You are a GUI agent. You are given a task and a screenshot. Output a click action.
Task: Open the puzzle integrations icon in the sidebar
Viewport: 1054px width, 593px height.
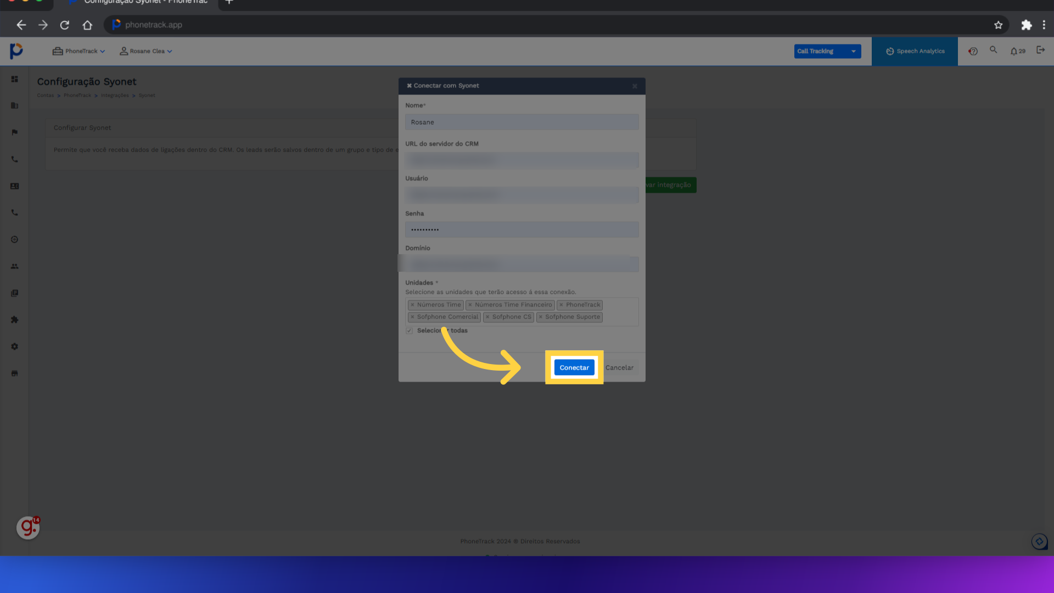pyautogui.click(x=15, y=320)
